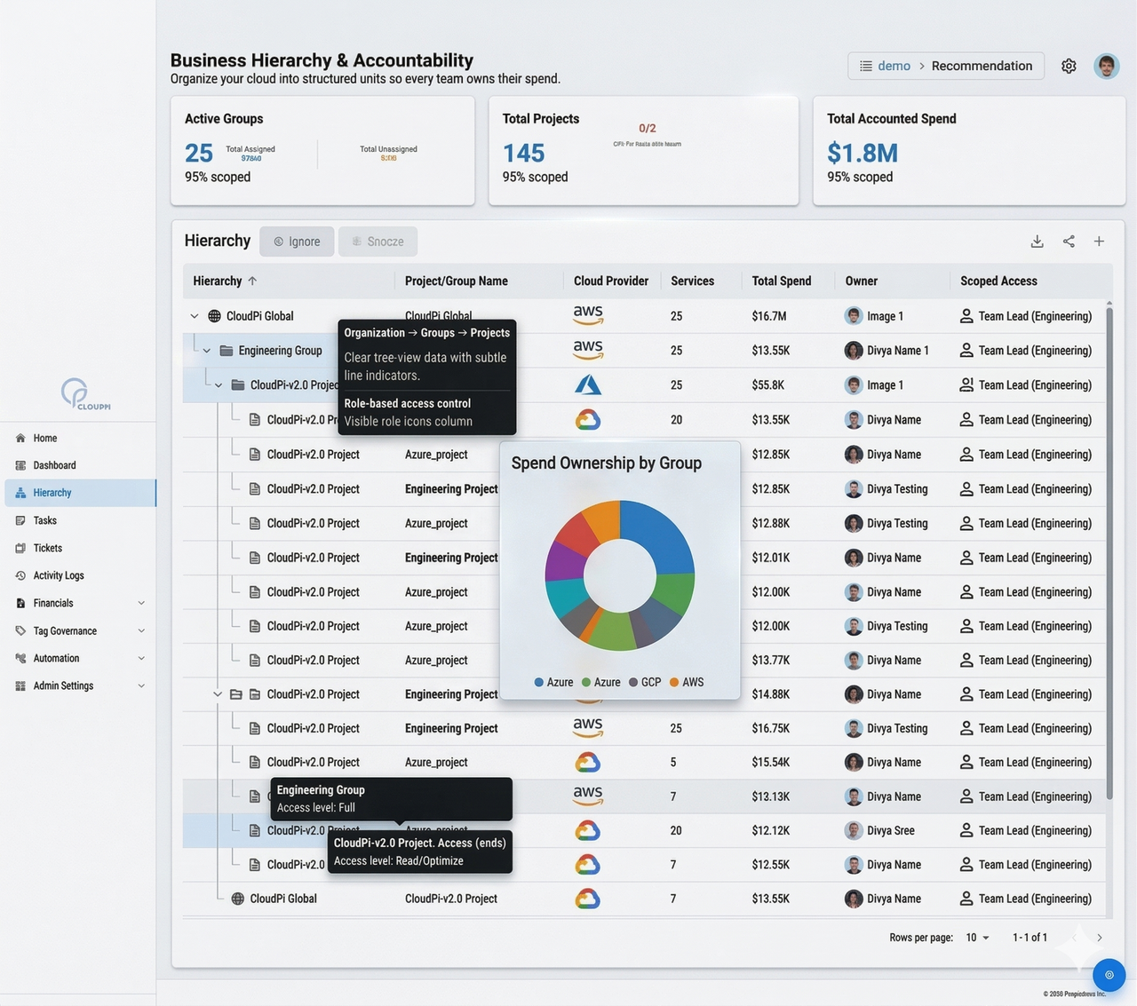Click the Snooze button

coord(378,242)
